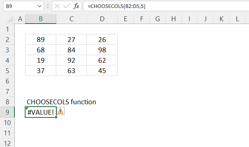
Task: Select column K header
Action: [x=221, y=19]
